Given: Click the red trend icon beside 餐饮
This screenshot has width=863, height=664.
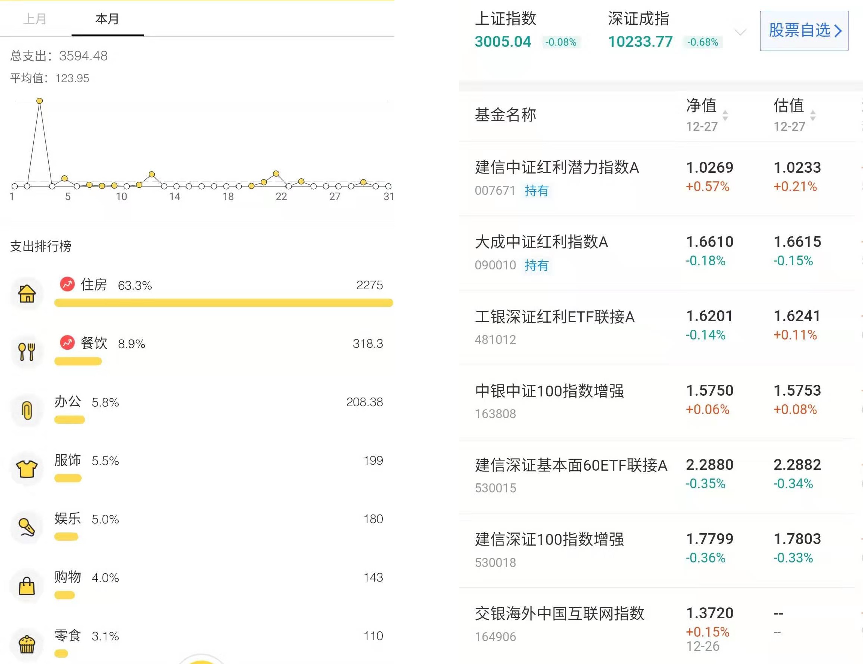Looking at the screenshot, I should click(x=67, y=342).
